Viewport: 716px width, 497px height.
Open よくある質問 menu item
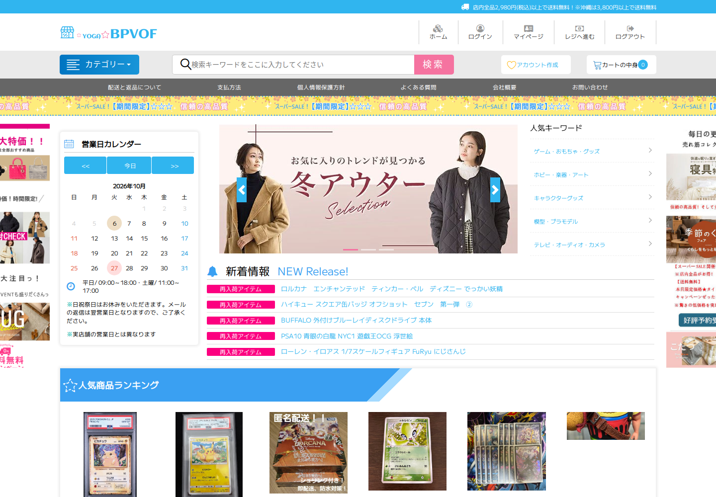(419, 87)
